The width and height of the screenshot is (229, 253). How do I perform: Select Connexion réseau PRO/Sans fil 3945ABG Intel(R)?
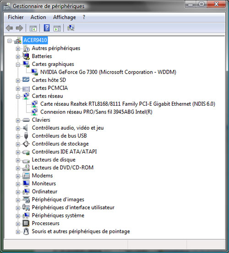96,112
